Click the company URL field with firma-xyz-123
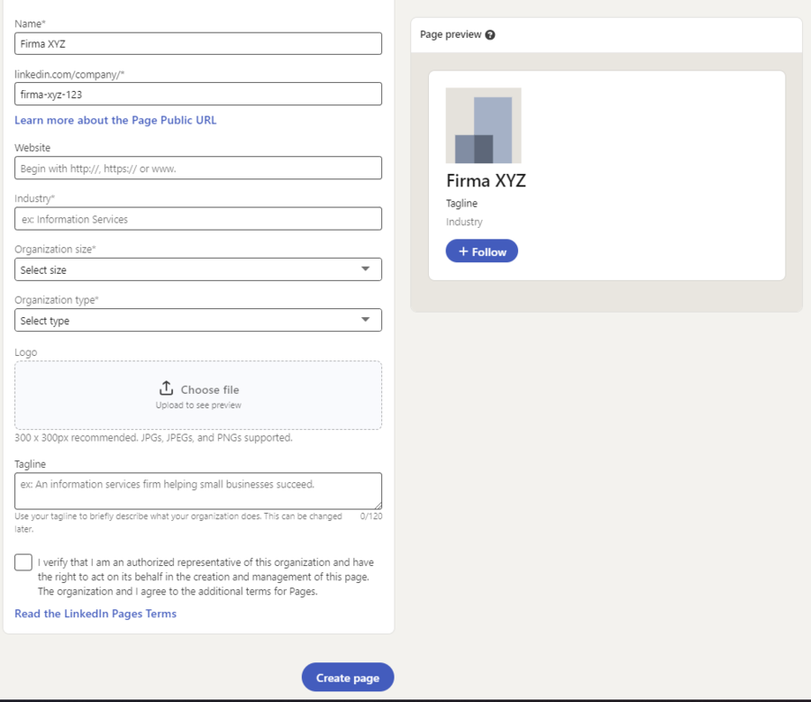The image size is (811, 702). click(198, 94)
